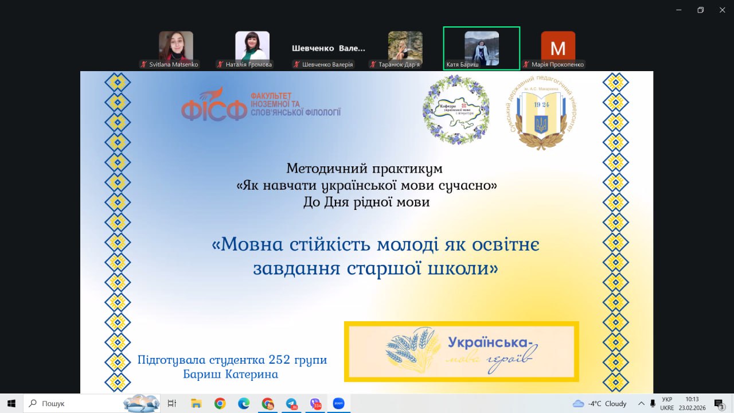This screenshot has width=734, height=413.
Task: Click the clock showing 10:13
Action: click(x=692, y=403)
